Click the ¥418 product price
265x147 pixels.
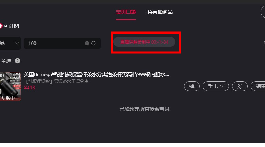pyautogui.click(x=29, y=88)
